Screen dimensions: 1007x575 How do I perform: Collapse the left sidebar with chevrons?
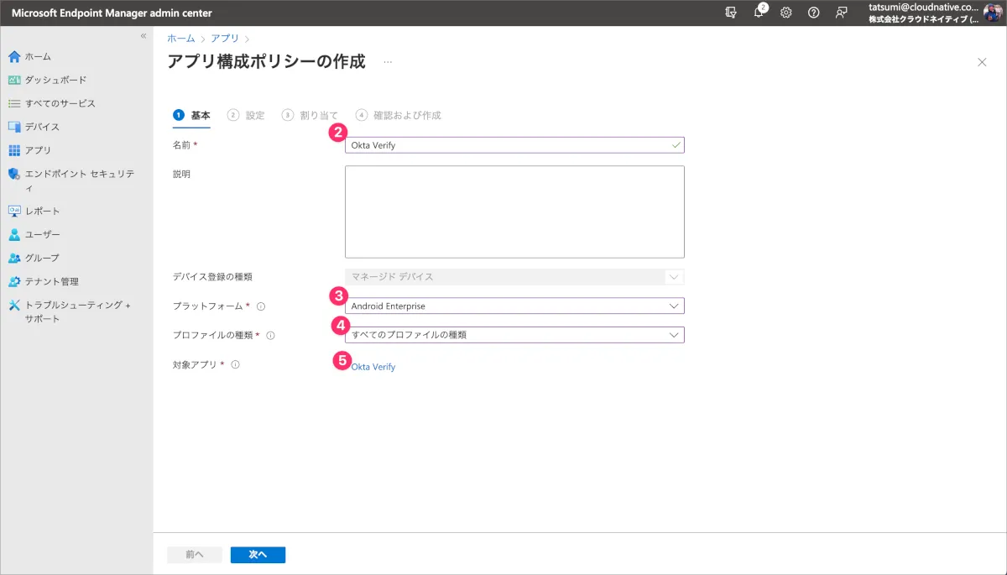click(143, 36)
